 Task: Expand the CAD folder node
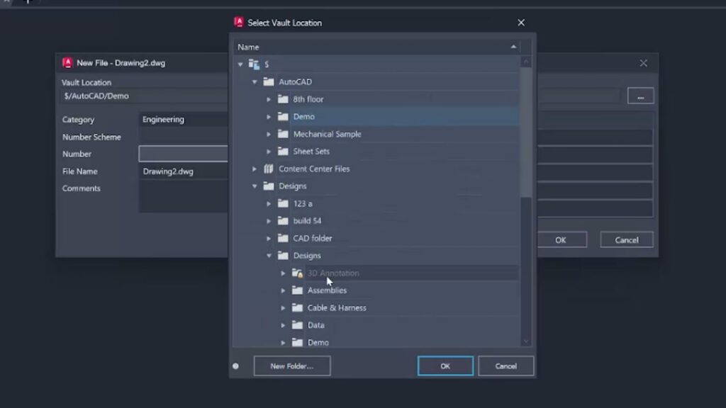pos(269,238)
